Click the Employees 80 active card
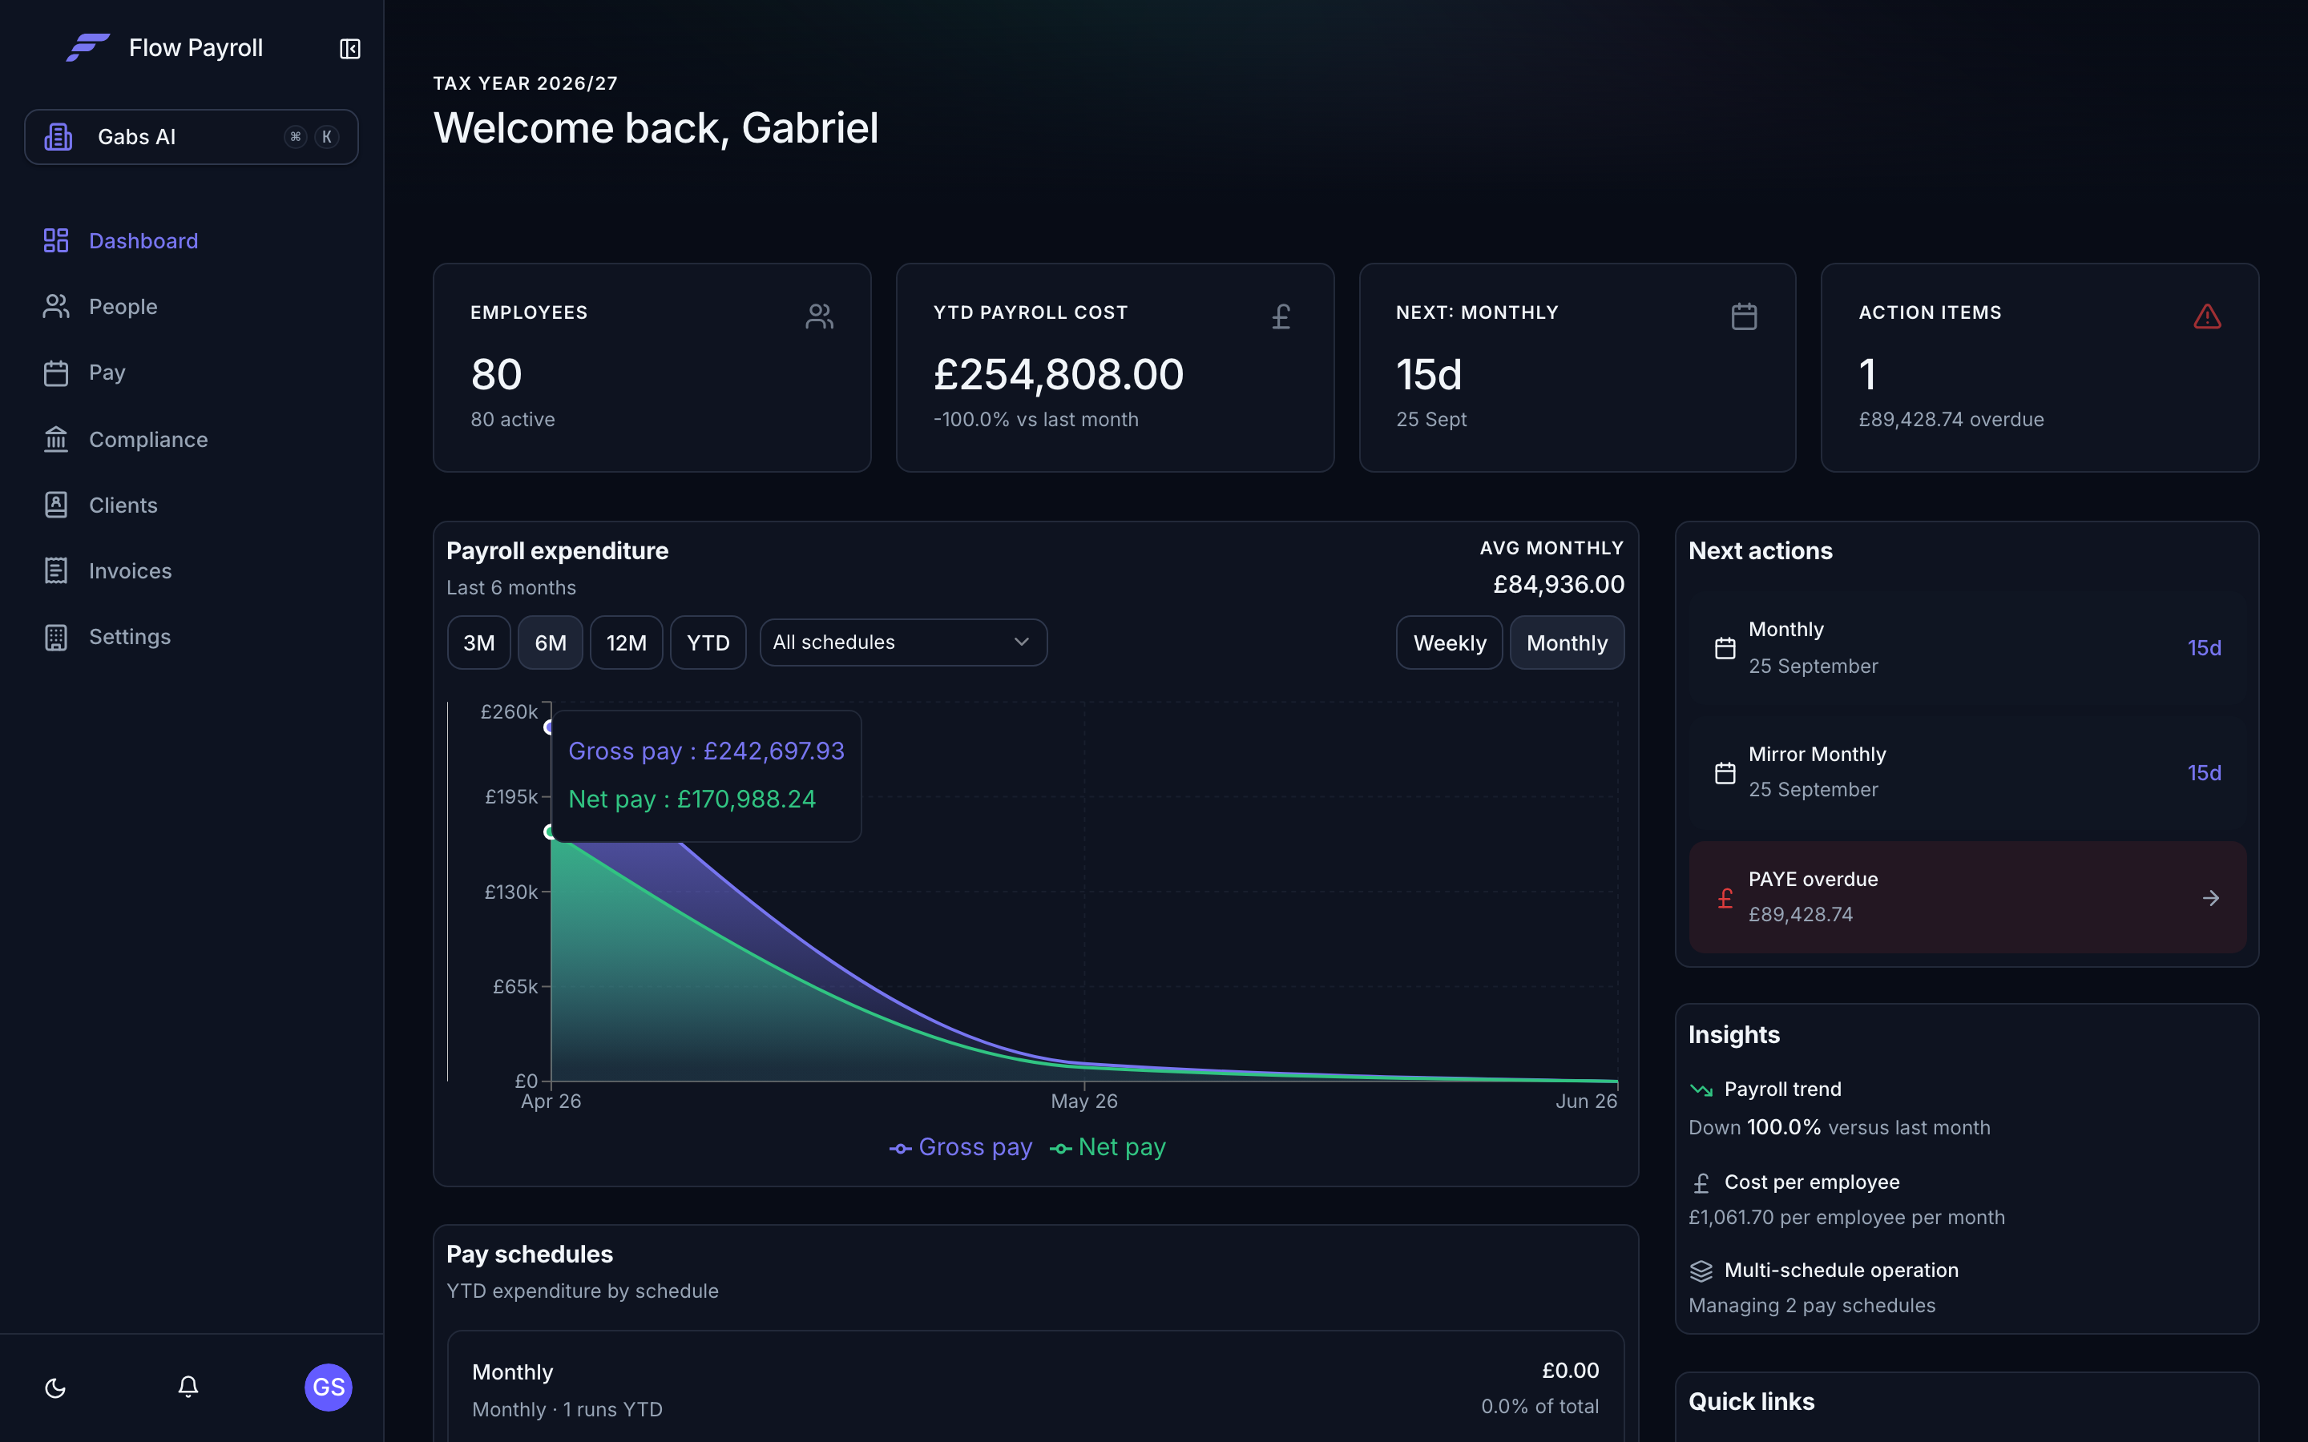The width and height of the screenshot is (2308, 1442). pyautogui.click(x=652, y=369)
